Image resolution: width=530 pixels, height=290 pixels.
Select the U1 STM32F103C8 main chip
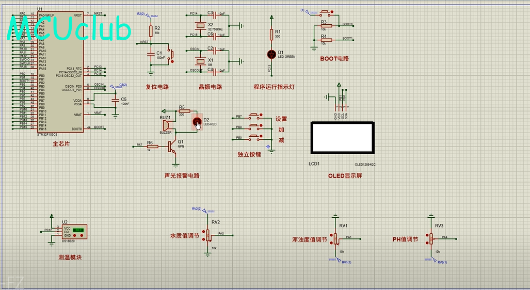click(60, 72)
